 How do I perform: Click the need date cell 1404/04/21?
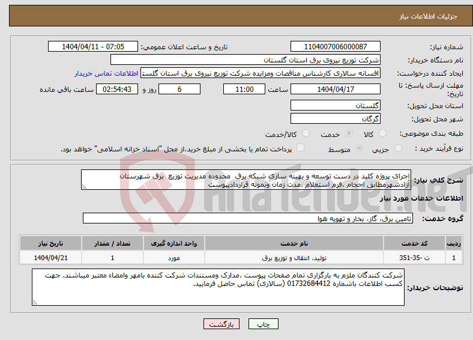50,258
